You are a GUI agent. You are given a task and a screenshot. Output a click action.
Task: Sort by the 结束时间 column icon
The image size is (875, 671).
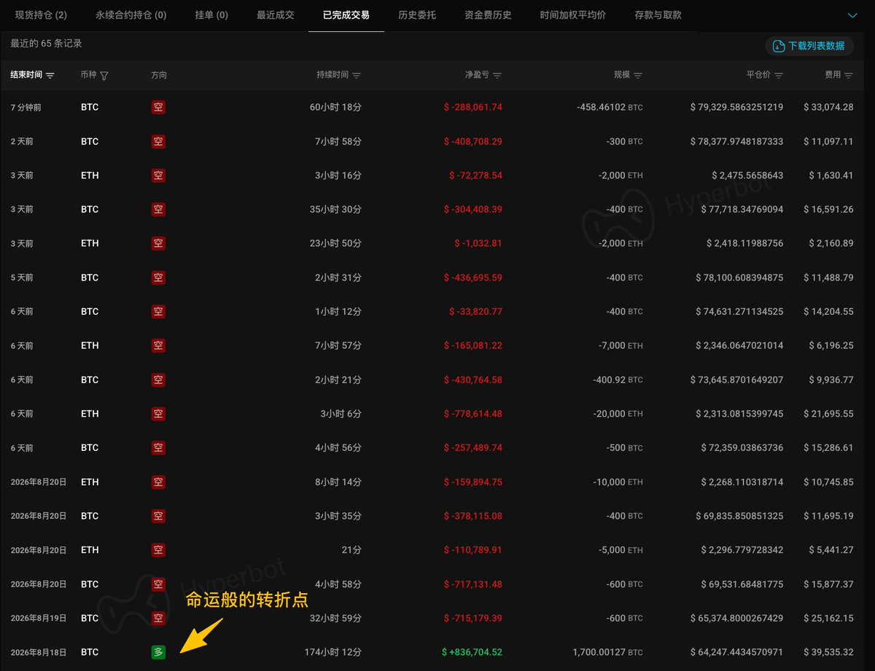[50, 76]
